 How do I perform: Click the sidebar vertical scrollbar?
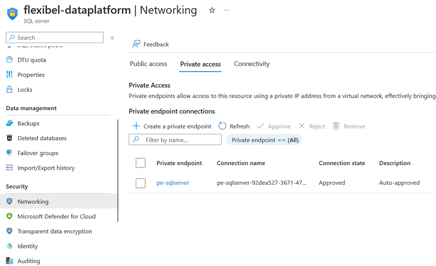click(x=118, y=170)
